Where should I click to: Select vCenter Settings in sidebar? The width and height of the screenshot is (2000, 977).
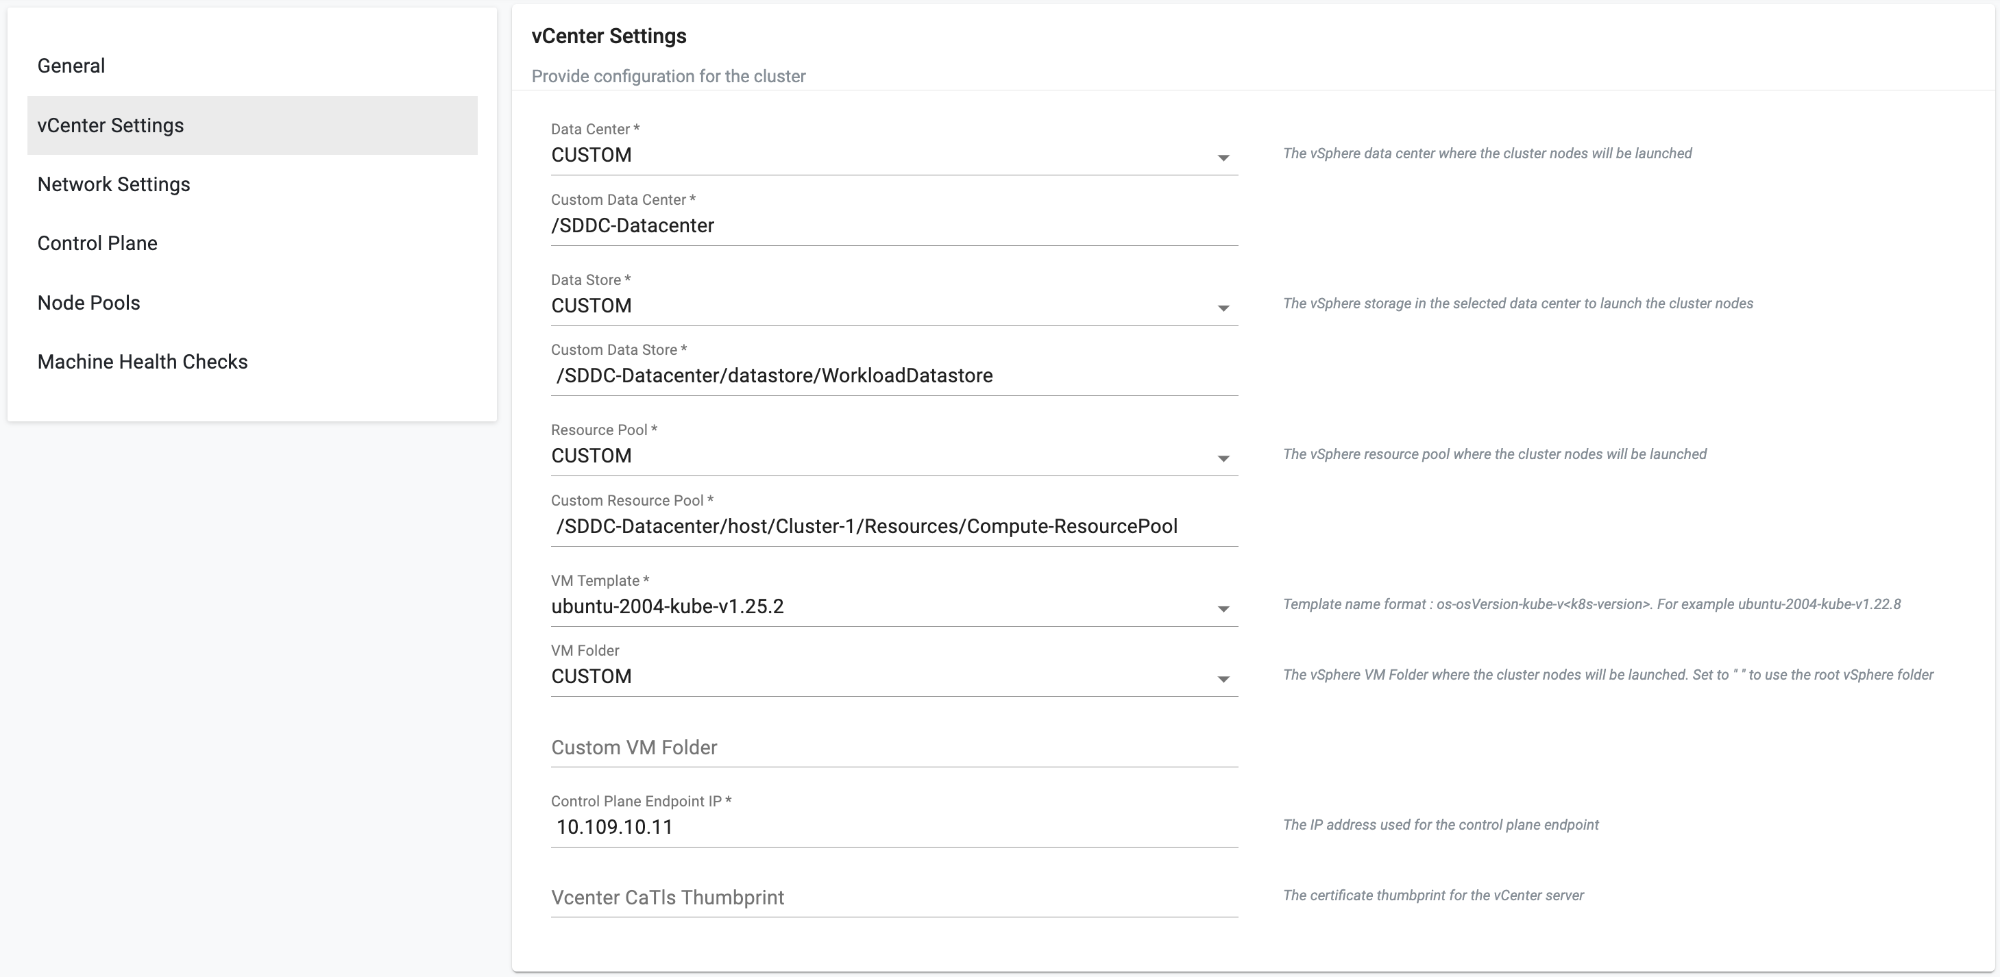pyautogui.click(x=252, y=125)
